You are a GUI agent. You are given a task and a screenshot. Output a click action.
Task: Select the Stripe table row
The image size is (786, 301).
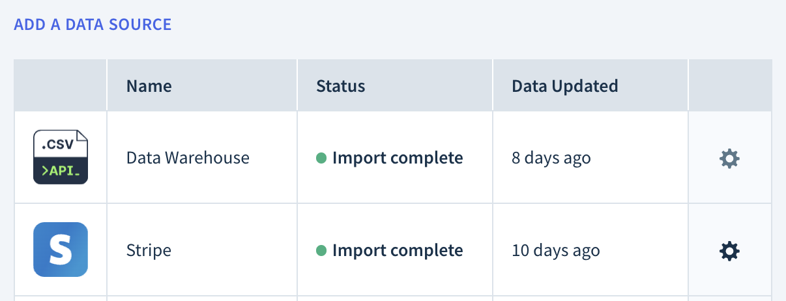click(x=393, y=250)
